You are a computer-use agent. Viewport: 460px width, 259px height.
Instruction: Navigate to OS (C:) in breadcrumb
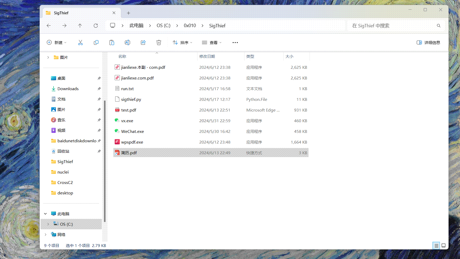coord(164,26)
